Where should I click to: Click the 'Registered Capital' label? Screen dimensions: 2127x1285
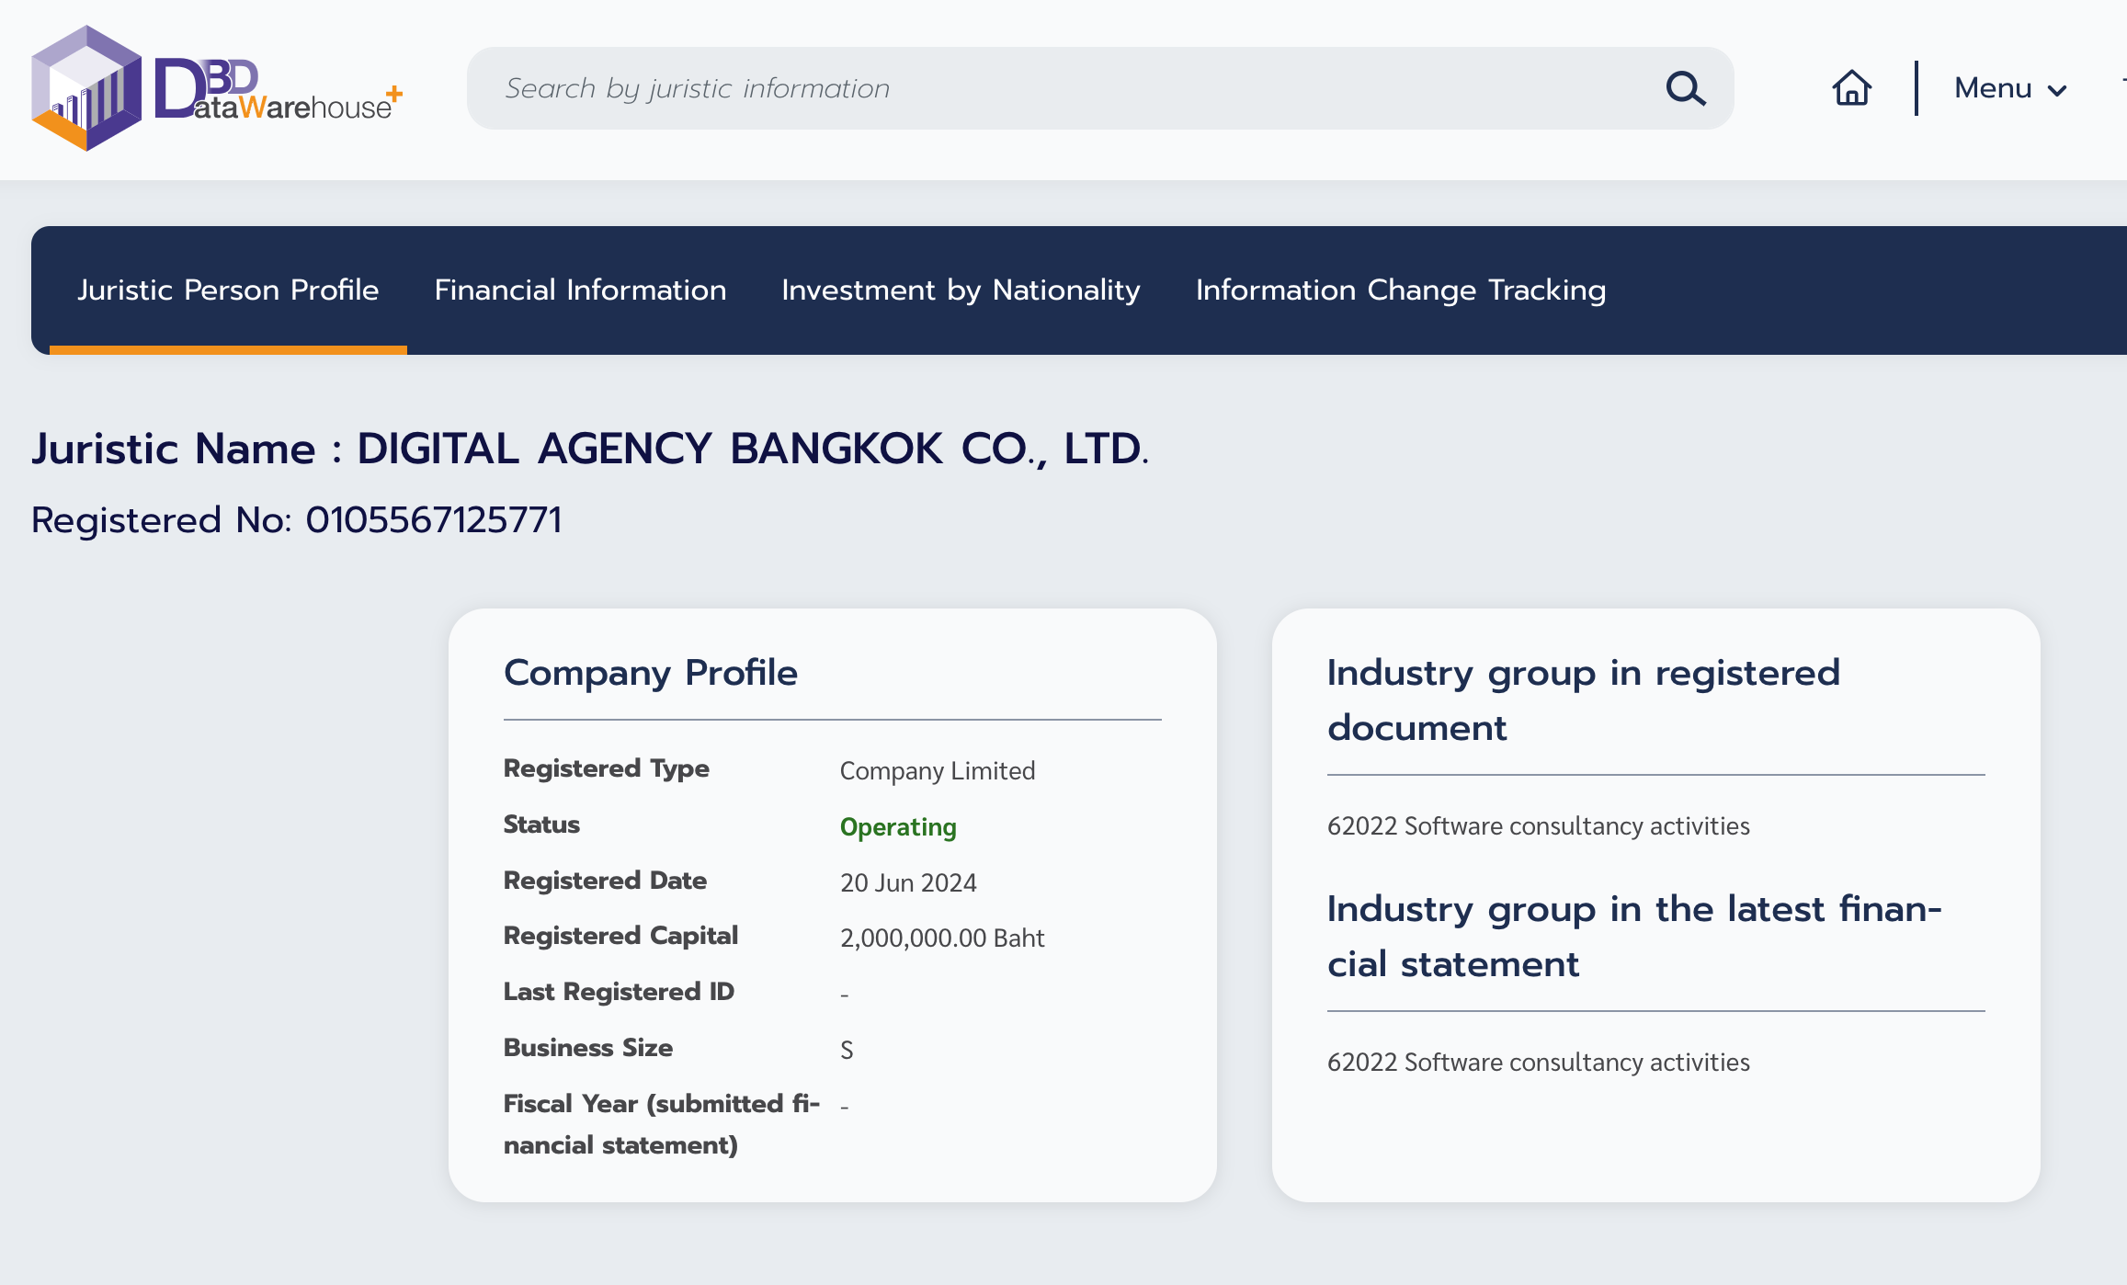620,936
